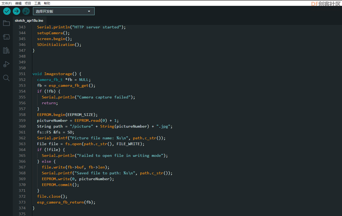Click "HTTP server started" string
This screenshot has height=216, width=342.
pos(97,27)
